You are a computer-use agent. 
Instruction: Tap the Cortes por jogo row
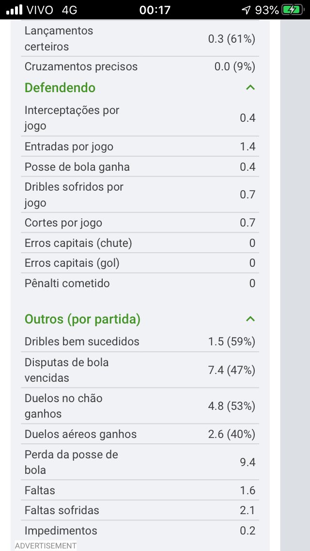coord(139,223)
